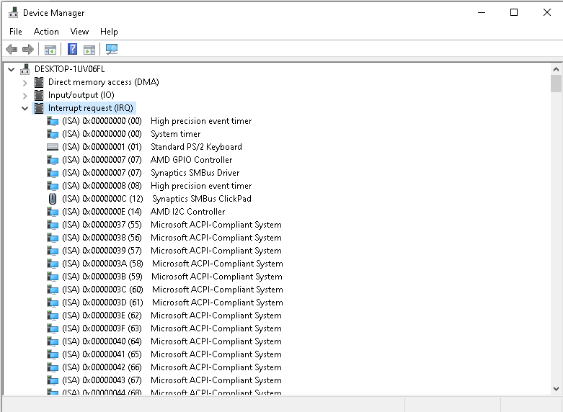
Task: Click the vertical scrollbar down arrow
Action: 556,388
